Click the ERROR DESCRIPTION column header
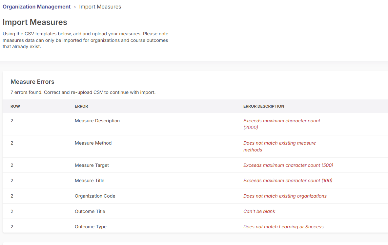388x245 pixels. pyautogui.click(x=264, y=106)
